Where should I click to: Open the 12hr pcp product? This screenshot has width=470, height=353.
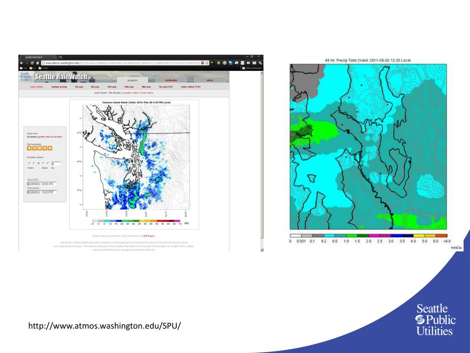[x=112, y=87]
